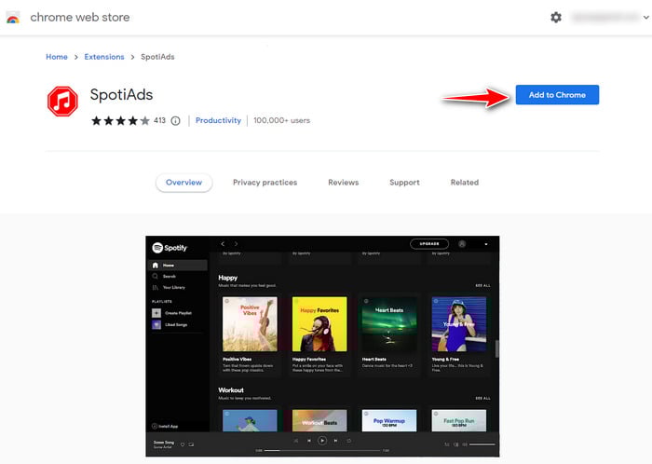The height and width of the screenshot is (464, 652).
Task: Open the Support tab
Action: 404,182
